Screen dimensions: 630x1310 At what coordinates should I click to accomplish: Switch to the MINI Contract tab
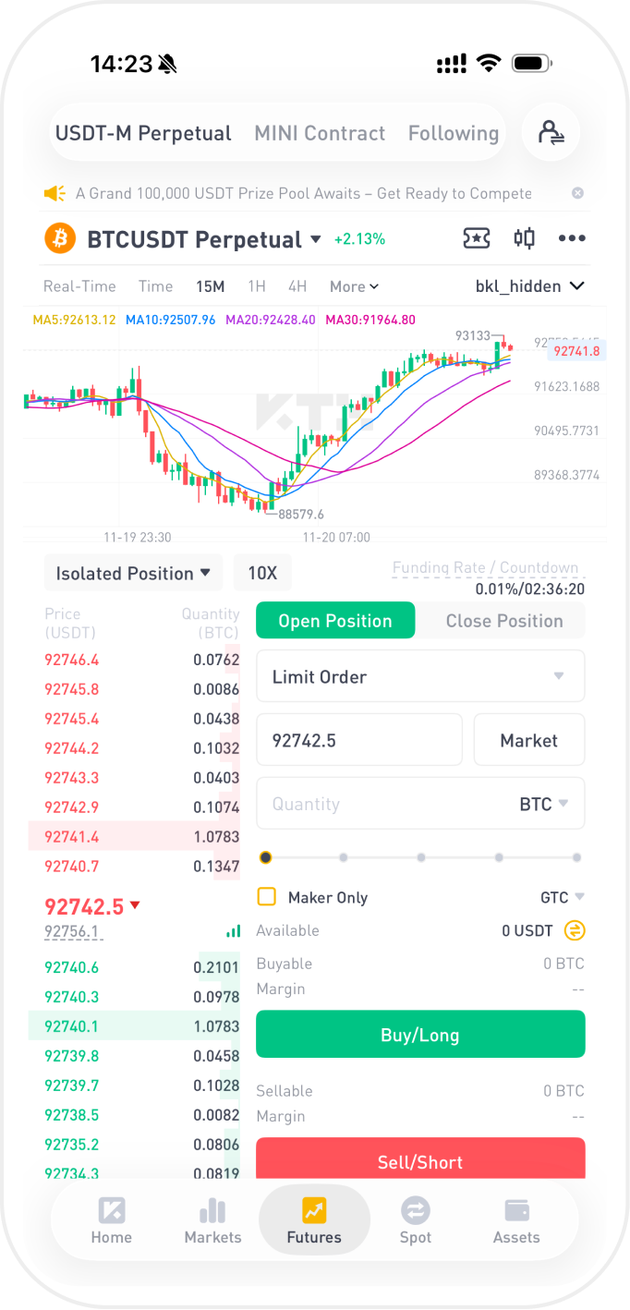tap(320, 133)
